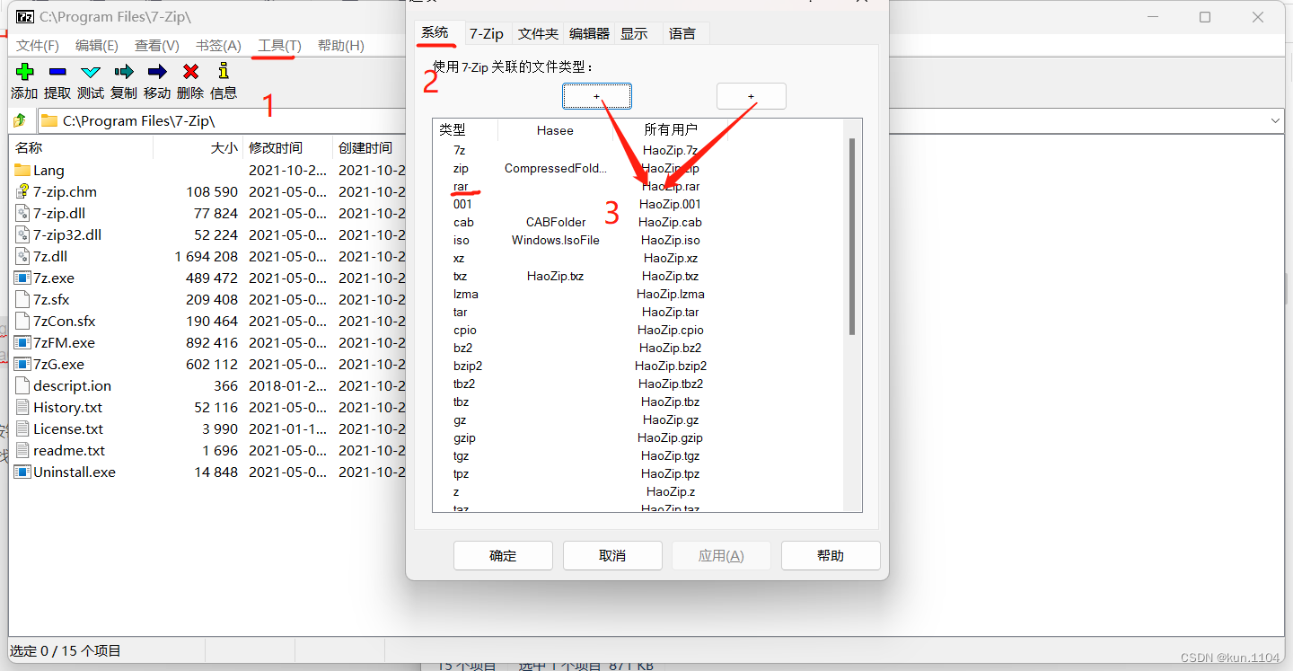Click the yellow 信息 (Info) icon
The height and width of the screenshot is (671, 1293).
(x=224, y=71)
